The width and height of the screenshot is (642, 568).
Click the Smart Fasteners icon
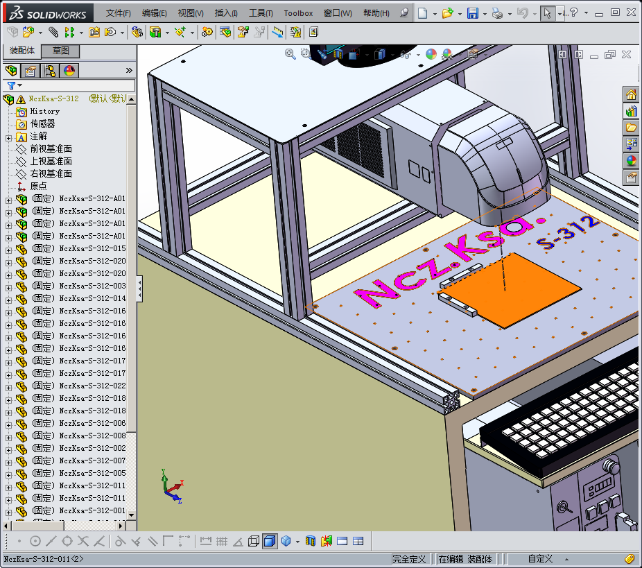[94, 32]
